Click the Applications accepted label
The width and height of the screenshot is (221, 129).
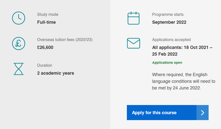[x=171, y=40]
